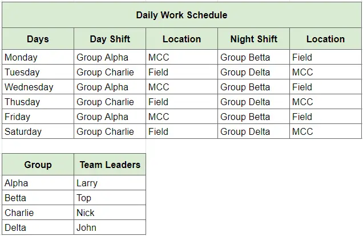Select the Days column header
This screenshot has height=236, width=363.
(38, 39)
